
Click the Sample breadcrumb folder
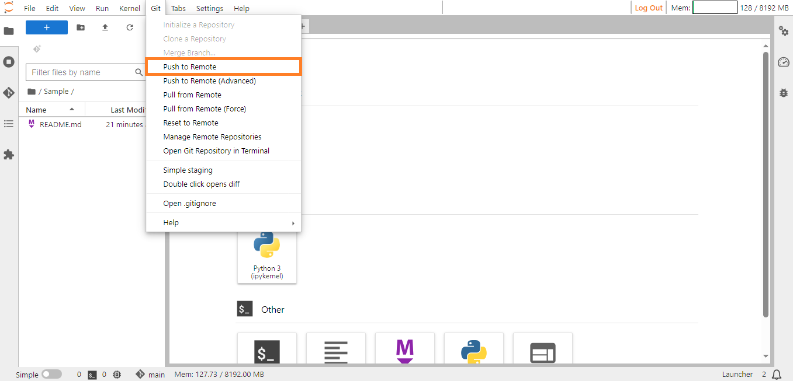click(56, 92)
